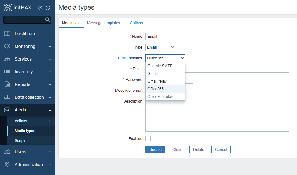Screen dimensions: 297x175
Task: Click the Services hierarchy icon
Action: click(7, 59)
